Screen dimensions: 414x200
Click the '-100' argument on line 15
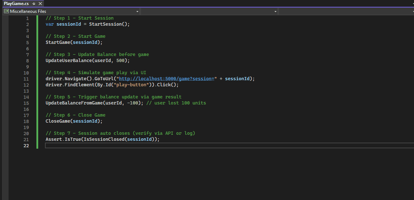[132, 103]
